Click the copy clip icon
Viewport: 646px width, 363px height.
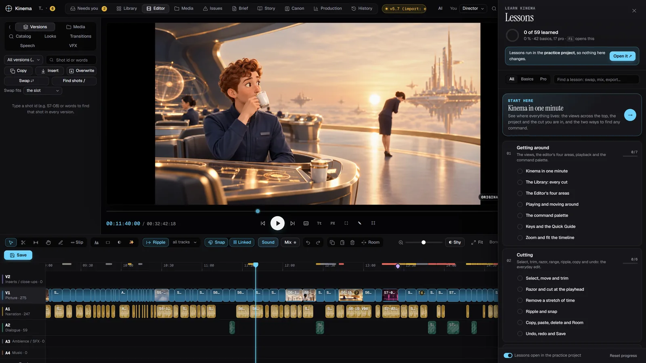pyautogui.click(x=332, y=242)
